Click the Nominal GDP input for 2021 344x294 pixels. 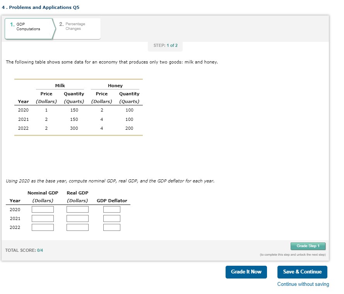pos(43,218)
